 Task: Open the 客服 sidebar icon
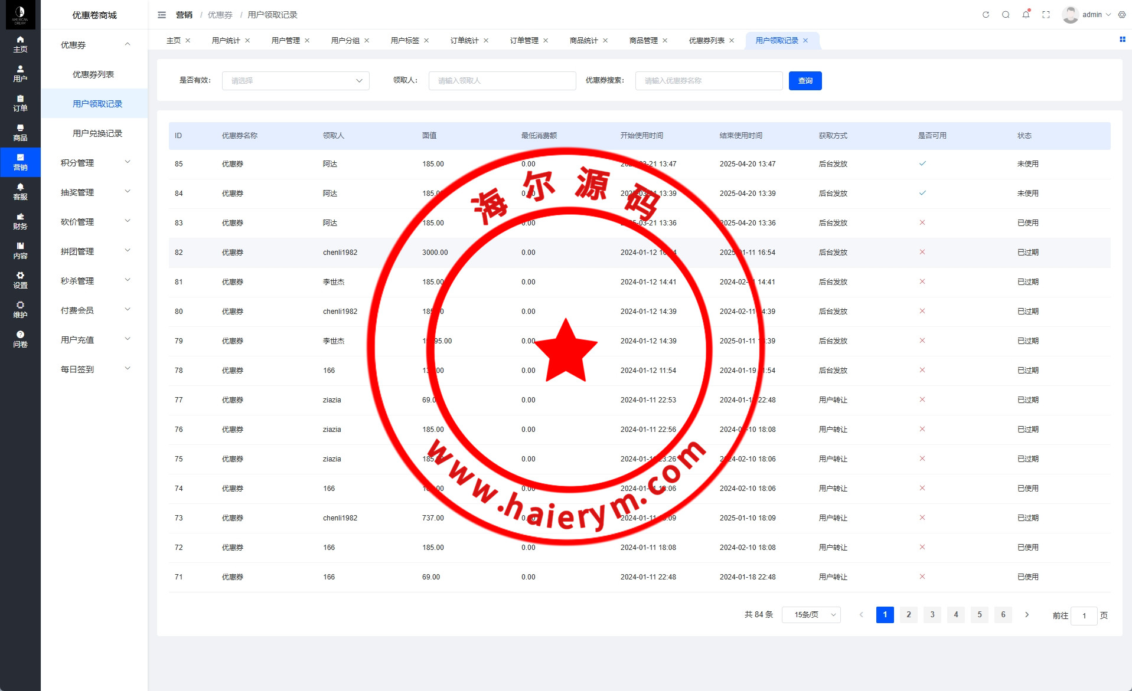[x=20, y=192]
